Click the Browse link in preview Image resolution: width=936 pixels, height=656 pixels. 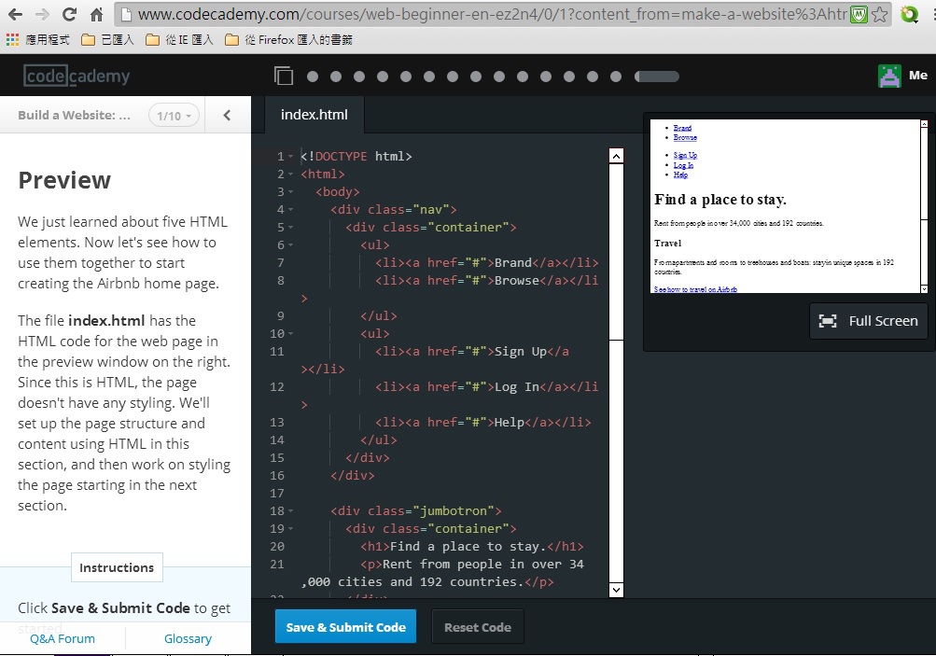pos(685,137)
